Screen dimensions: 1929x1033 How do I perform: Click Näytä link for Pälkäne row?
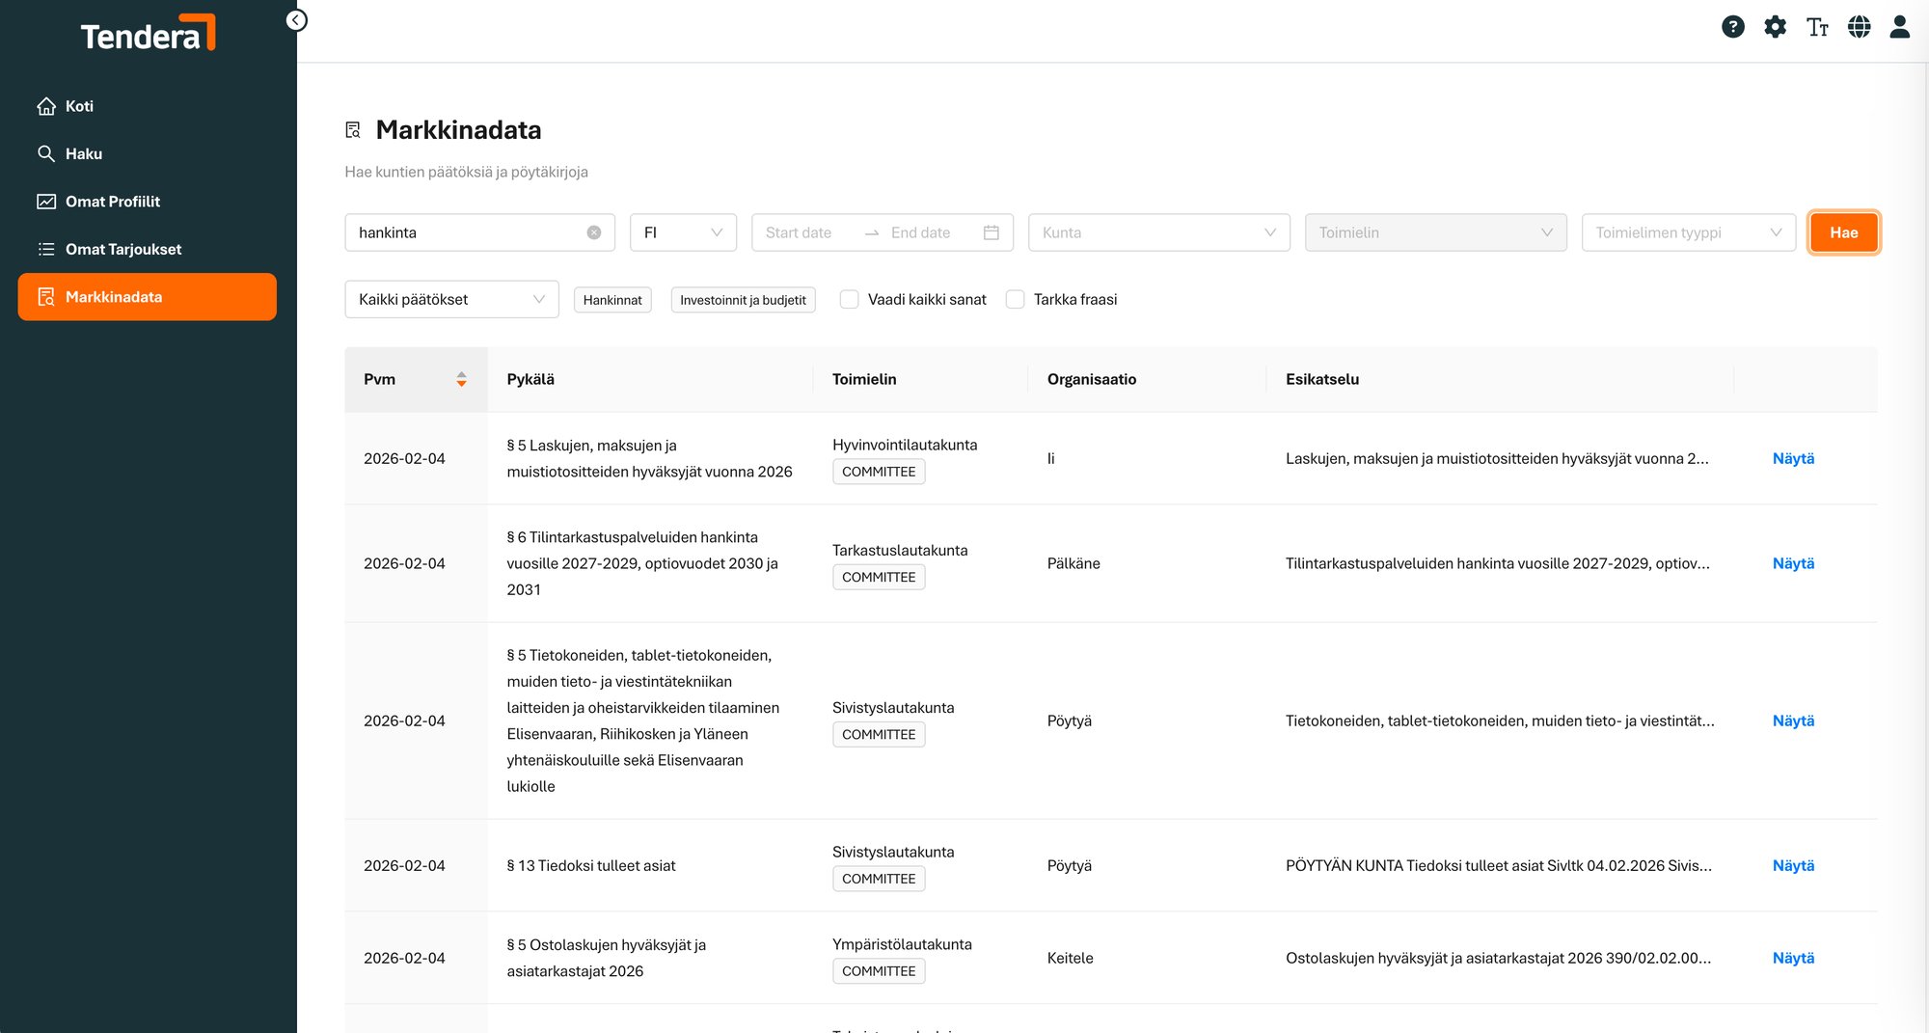tap(1792, 563)
